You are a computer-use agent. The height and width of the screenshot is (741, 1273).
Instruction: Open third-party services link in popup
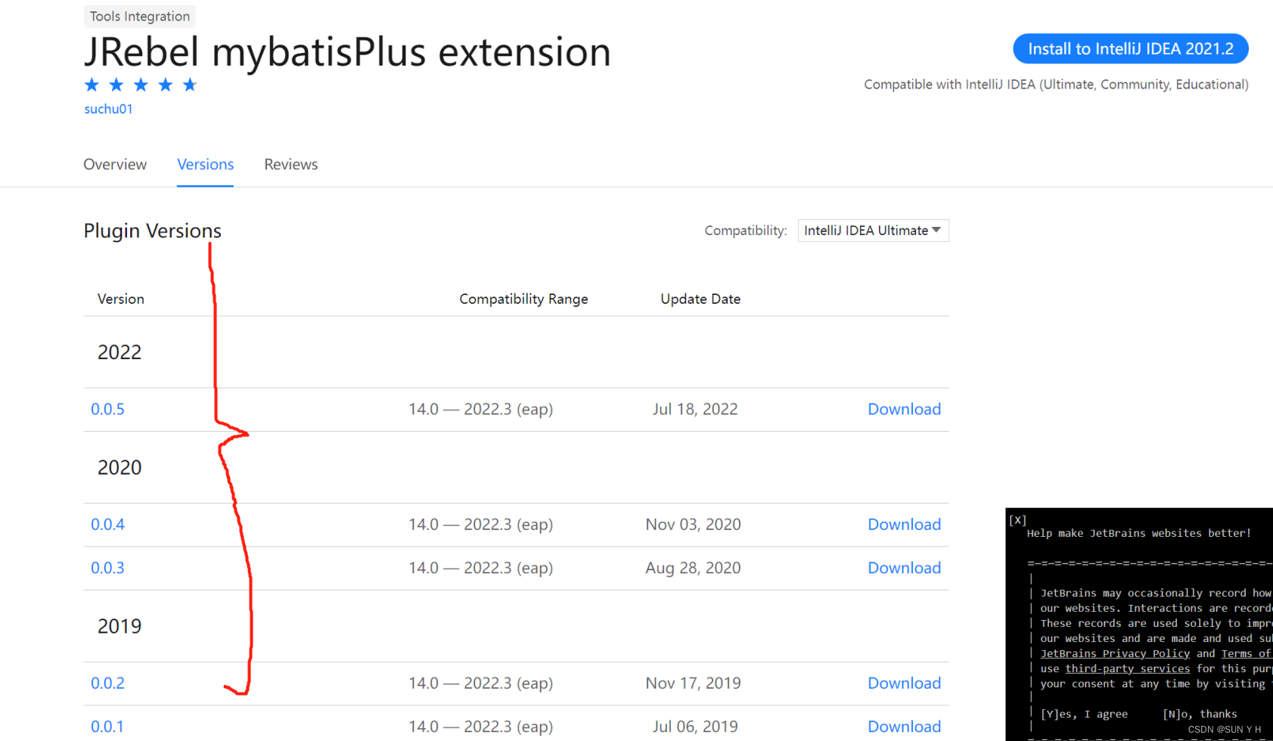pyautogui.click(x=1127, y=668)
